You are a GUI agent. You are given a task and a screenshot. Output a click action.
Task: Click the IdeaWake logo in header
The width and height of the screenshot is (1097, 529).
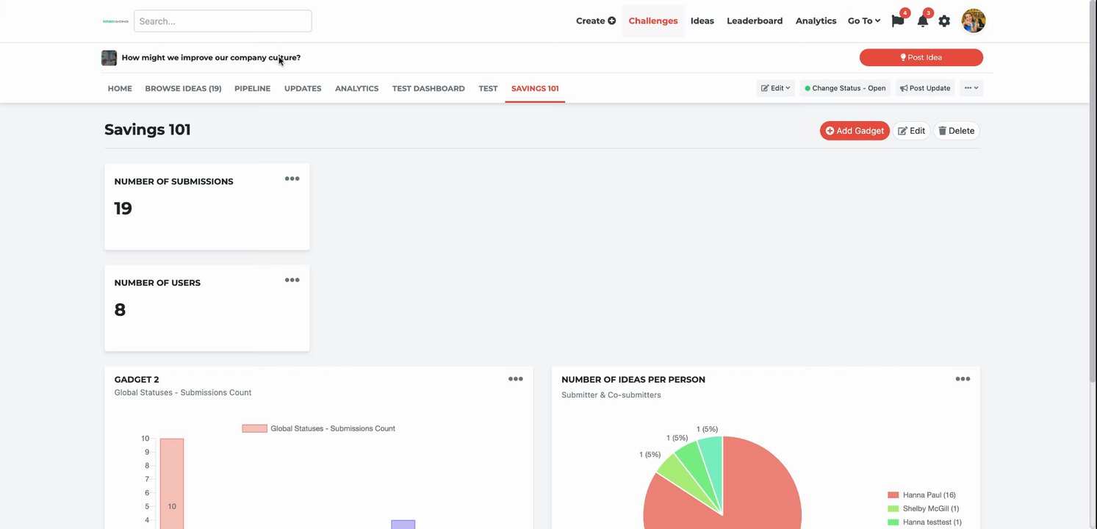pyautogui.click(x=116, y=21)
